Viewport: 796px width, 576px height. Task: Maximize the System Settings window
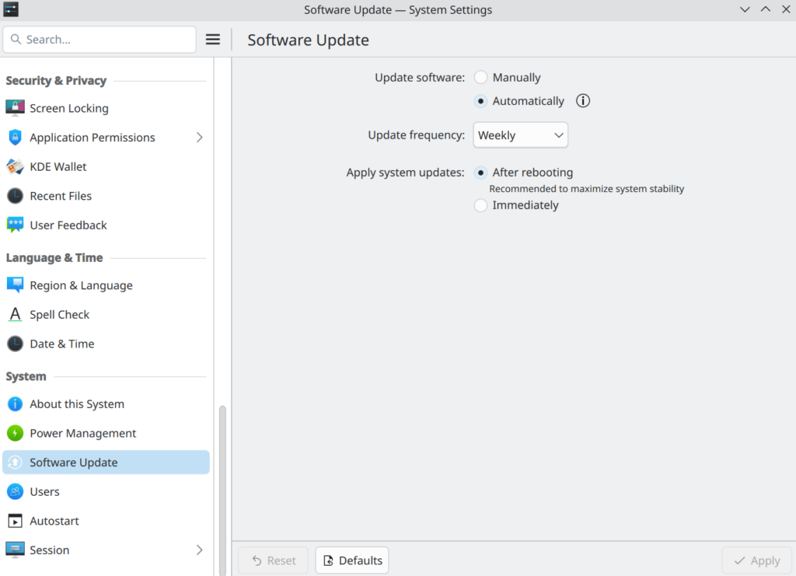766,9
